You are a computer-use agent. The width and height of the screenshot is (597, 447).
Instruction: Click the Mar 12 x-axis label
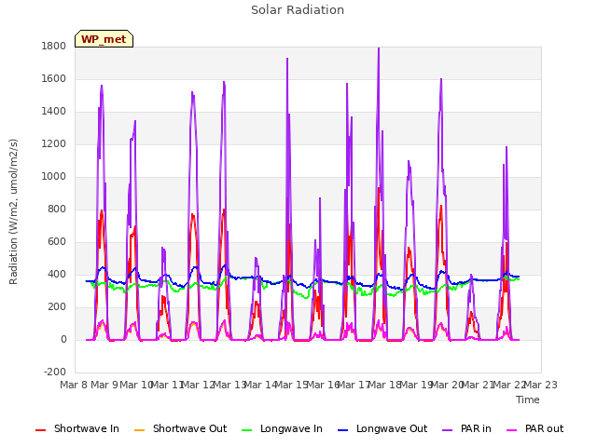pos(198,385)
